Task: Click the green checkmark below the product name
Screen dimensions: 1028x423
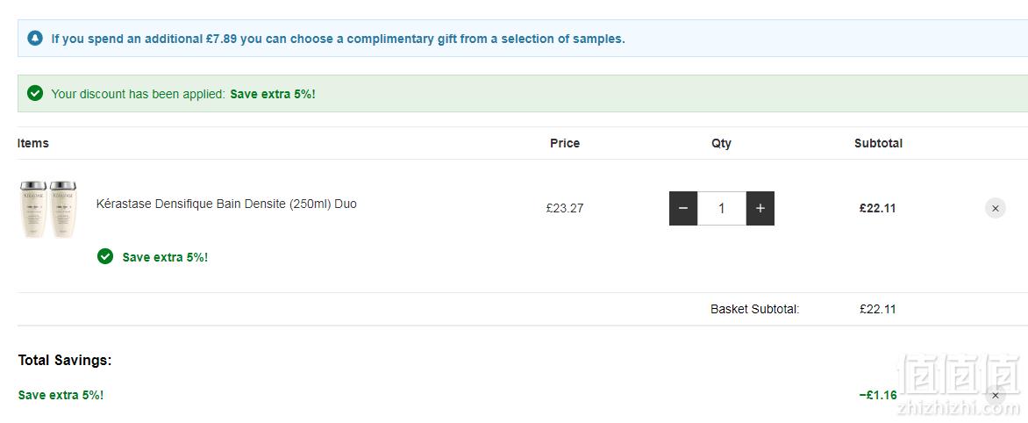Action: coord(105,256)
